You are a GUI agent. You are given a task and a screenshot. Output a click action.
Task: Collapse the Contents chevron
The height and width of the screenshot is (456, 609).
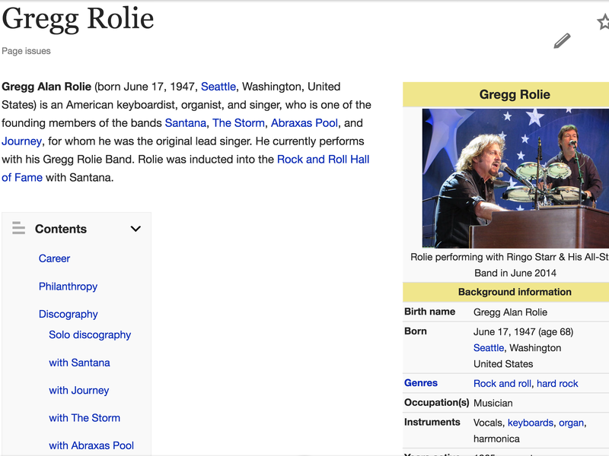(x=136, y=229)
